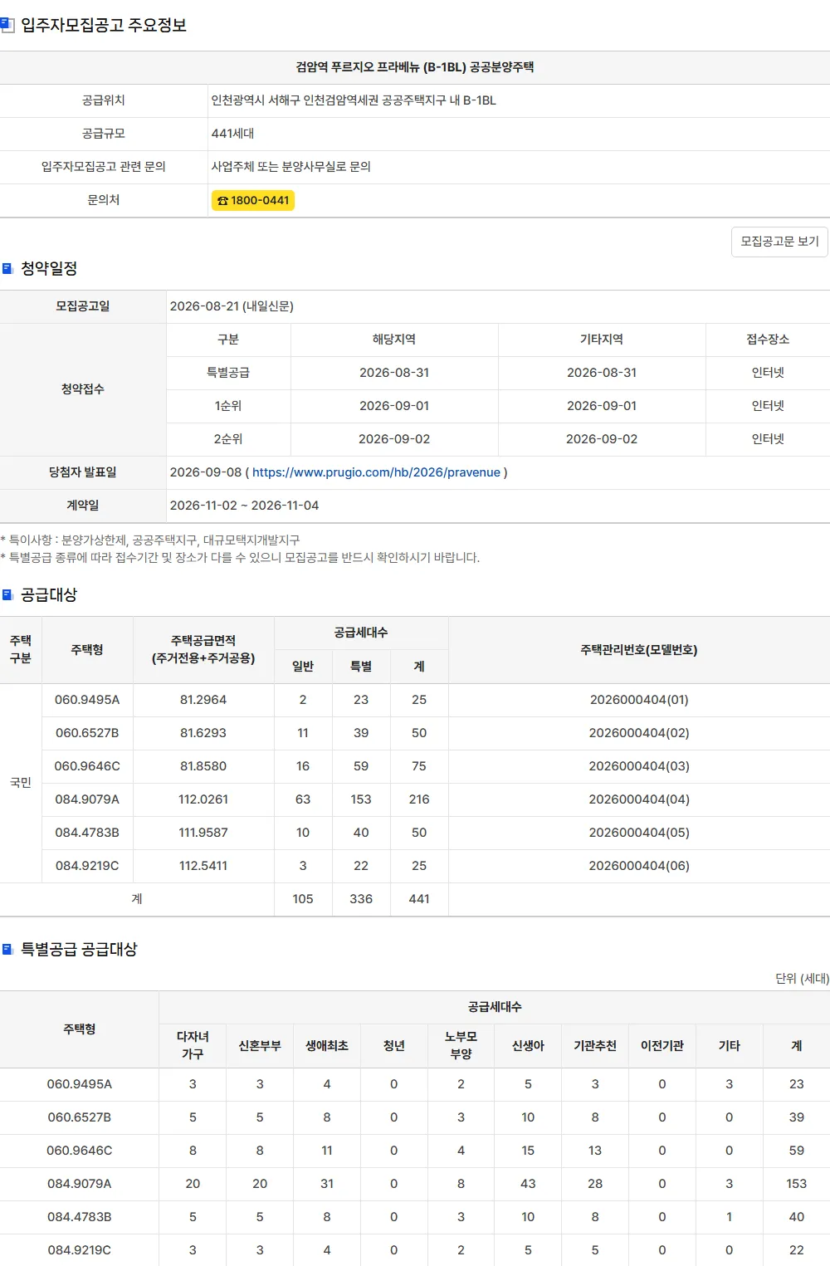830x1266 pixels.
Task: Click the 이전기관 column header
Action: 662,1046
